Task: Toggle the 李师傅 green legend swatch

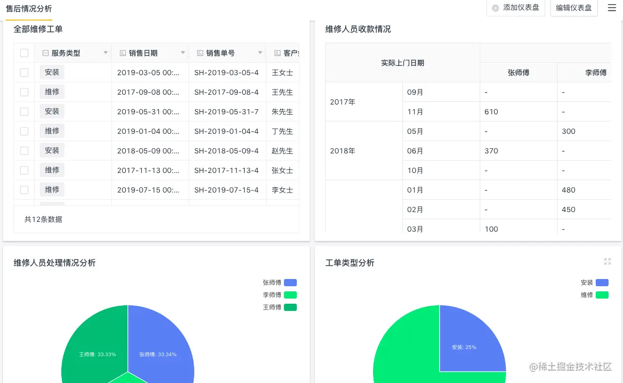Action: point(290,295)
